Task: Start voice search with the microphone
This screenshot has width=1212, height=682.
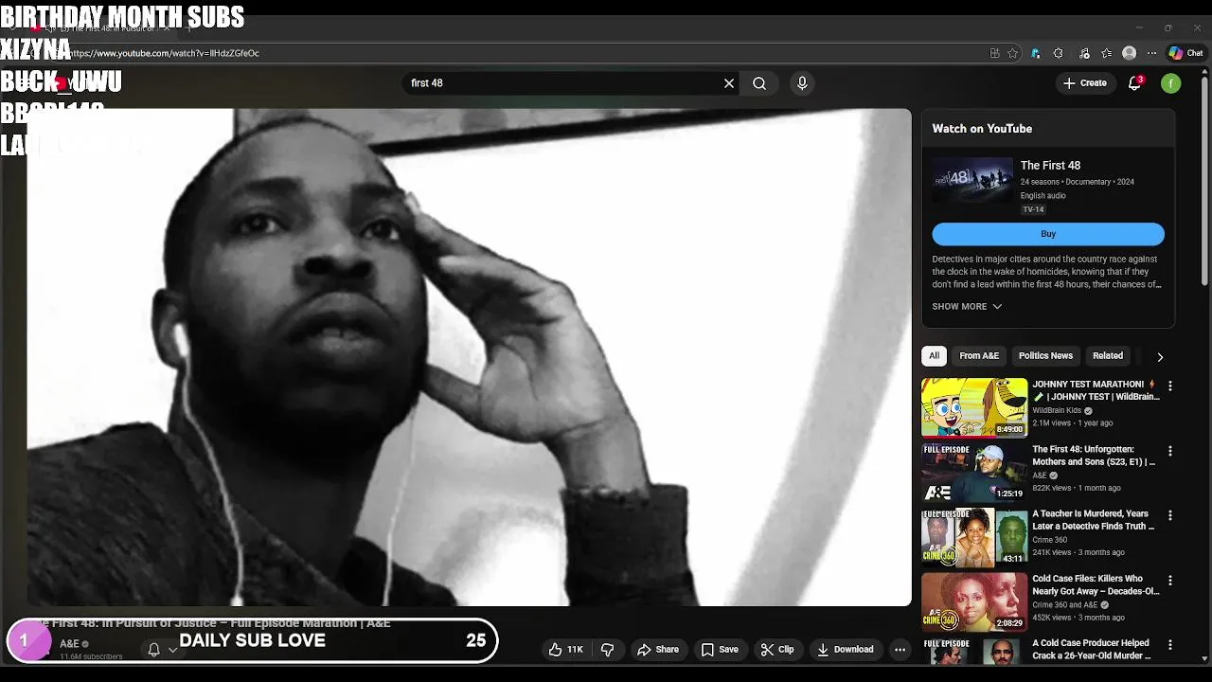Action: coord(802,83)
